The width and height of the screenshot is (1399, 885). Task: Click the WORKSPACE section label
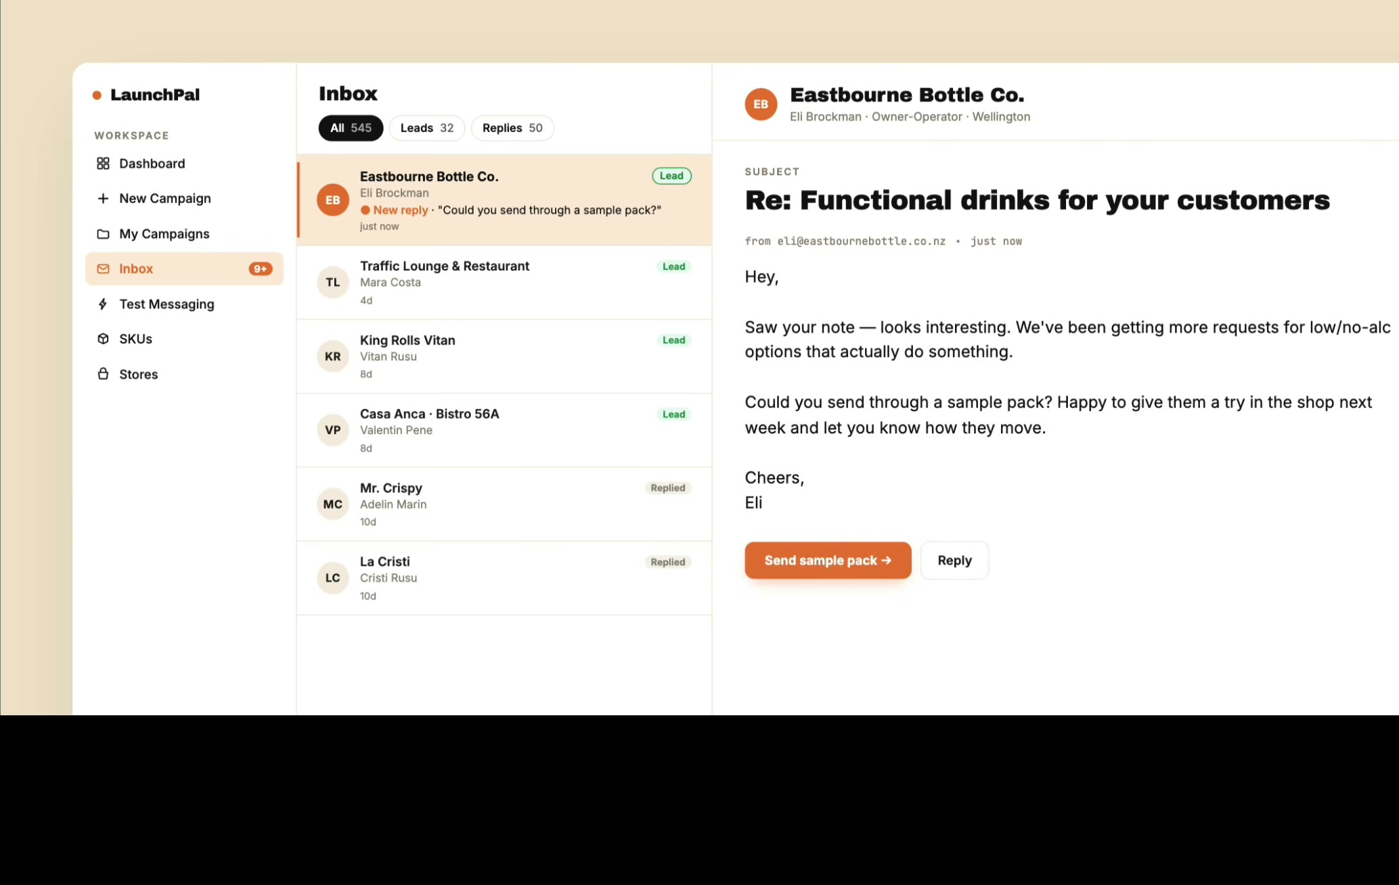131,136
